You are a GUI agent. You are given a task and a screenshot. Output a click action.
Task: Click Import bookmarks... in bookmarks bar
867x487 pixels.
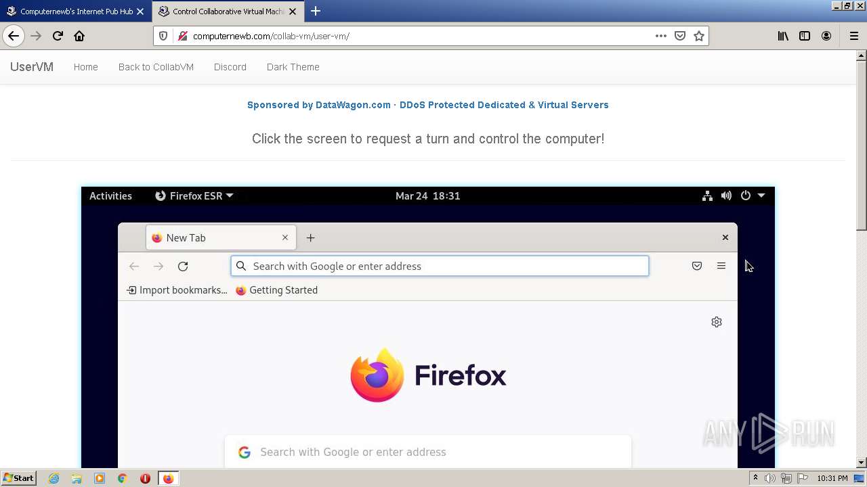pos(177,290)
